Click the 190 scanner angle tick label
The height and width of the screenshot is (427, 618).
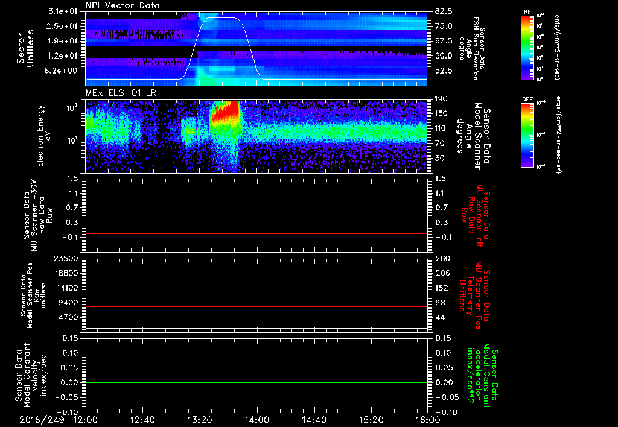[x=441, y=99]
